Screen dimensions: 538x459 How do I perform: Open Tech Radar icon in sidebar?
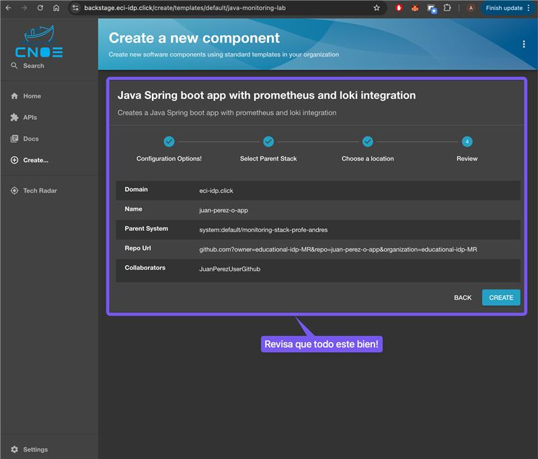tap(15, 191)
